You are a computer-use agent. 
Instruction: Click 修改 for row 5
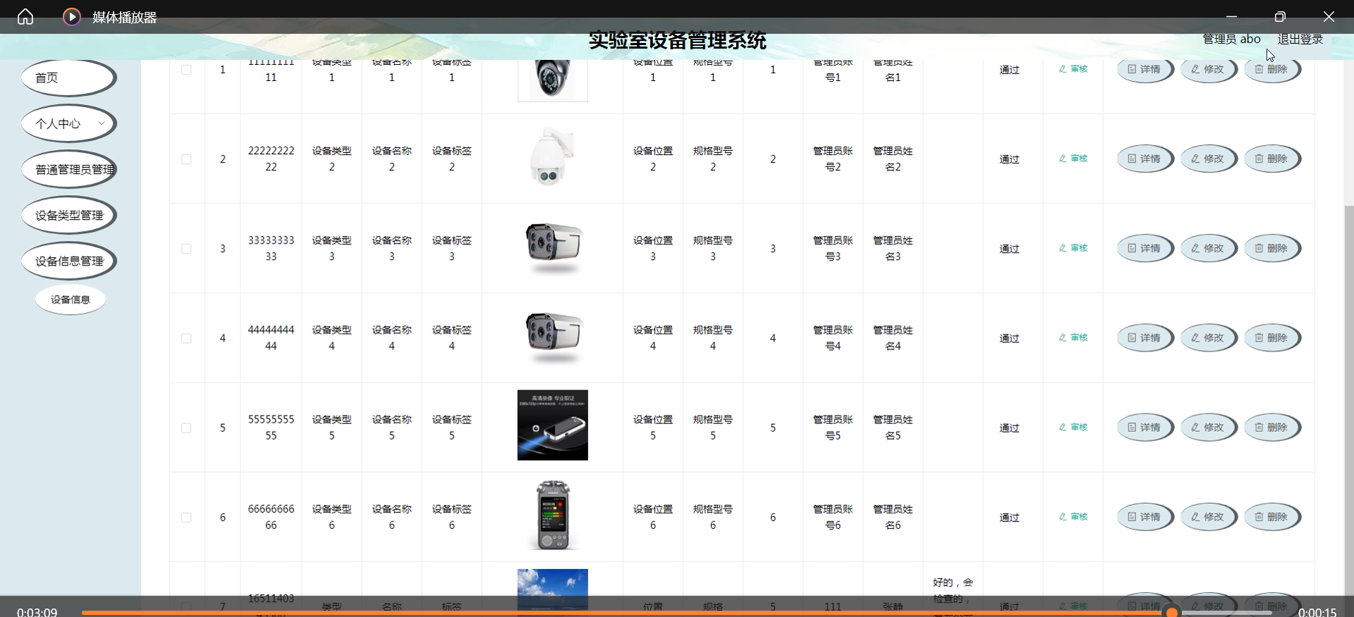pos(1209,427)
